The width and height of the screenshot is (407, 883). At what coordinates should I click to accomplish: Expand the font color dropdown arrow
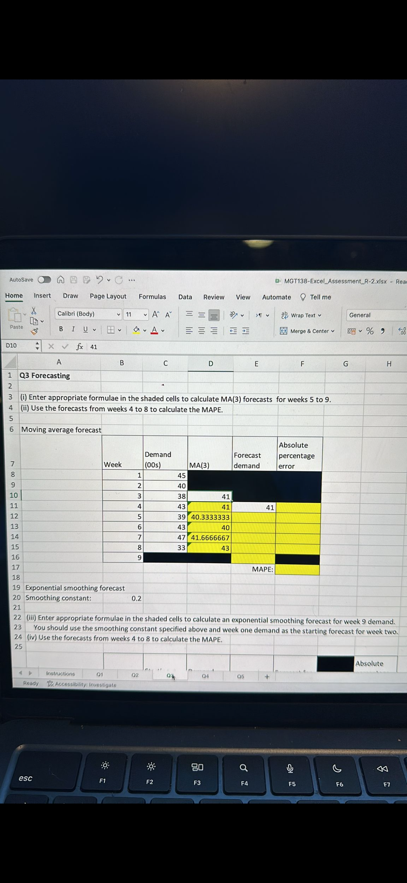[x=163, y=331]
